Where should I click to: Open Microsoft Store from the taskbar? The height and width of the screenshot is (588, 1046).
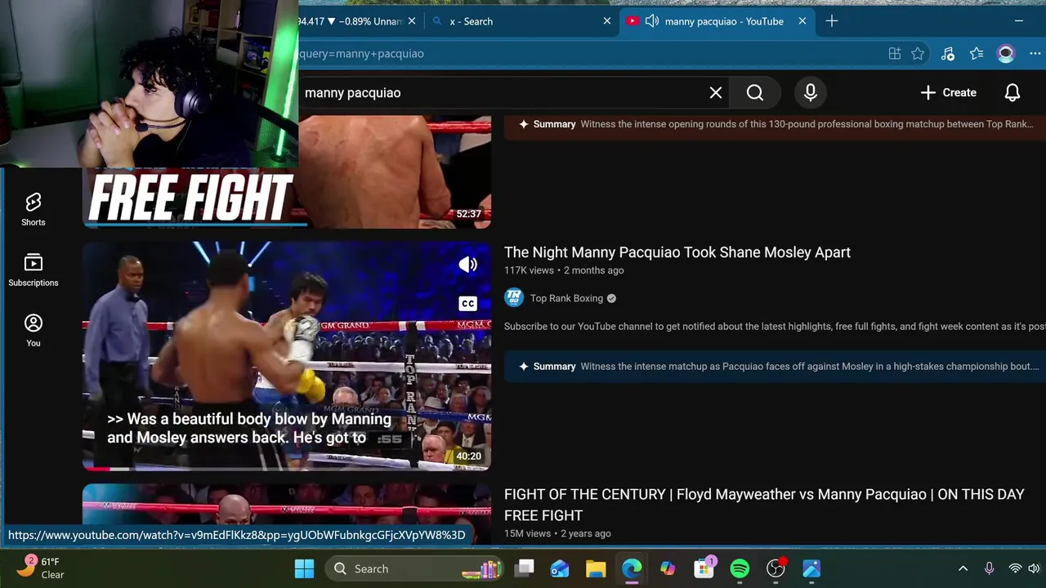tap(704, 569)
